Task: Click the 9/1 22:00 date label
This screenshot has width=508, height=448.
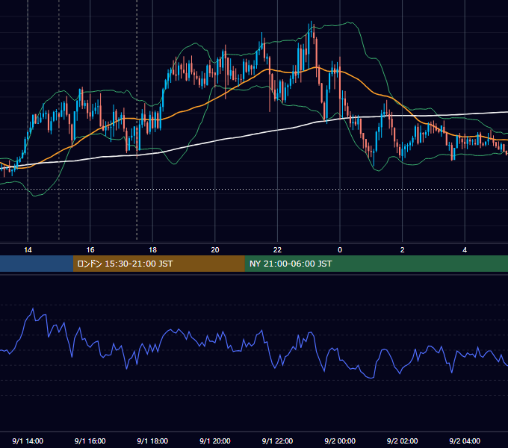Action: pos(277,441)
